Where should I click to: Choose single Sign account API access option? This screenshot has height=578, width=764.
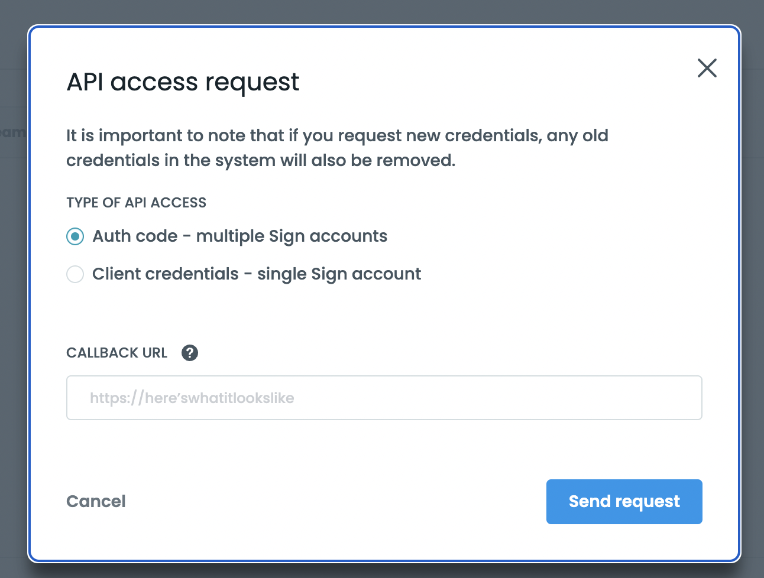click(75, 274)
